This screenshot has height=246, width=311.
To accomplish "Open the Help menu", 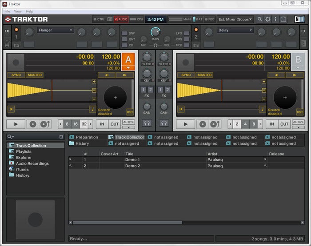I will [29, 11].
